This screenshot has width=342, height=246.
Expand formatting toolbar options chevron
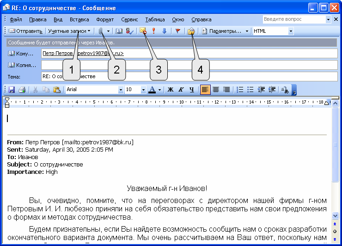pos(294,90)
